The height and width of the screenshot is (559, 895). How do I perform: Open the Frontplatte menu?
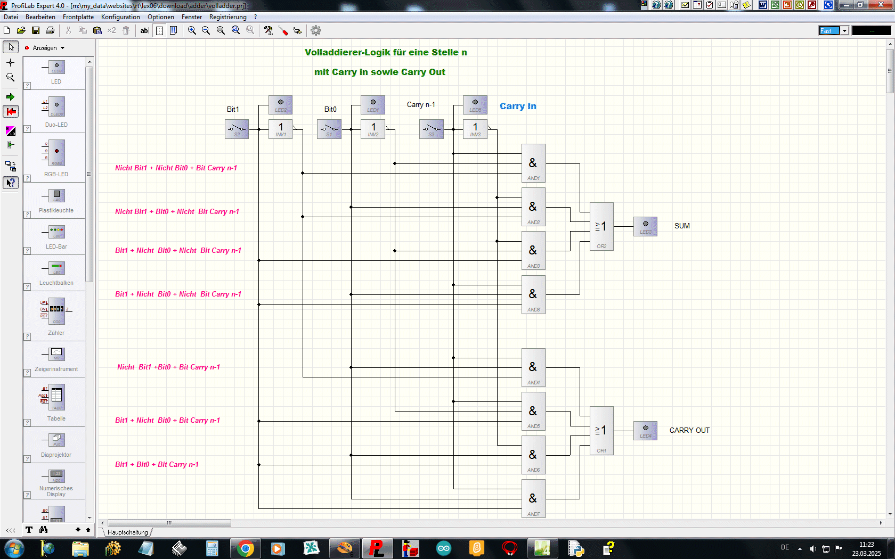[x=78, y=17]
